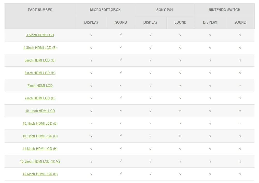Image resolution: width=259 pixels, height=183 pixels.
Task: Click Xbox sound check in 11.6inch HDMI LCD (H) row
Action: pos(121,149)
